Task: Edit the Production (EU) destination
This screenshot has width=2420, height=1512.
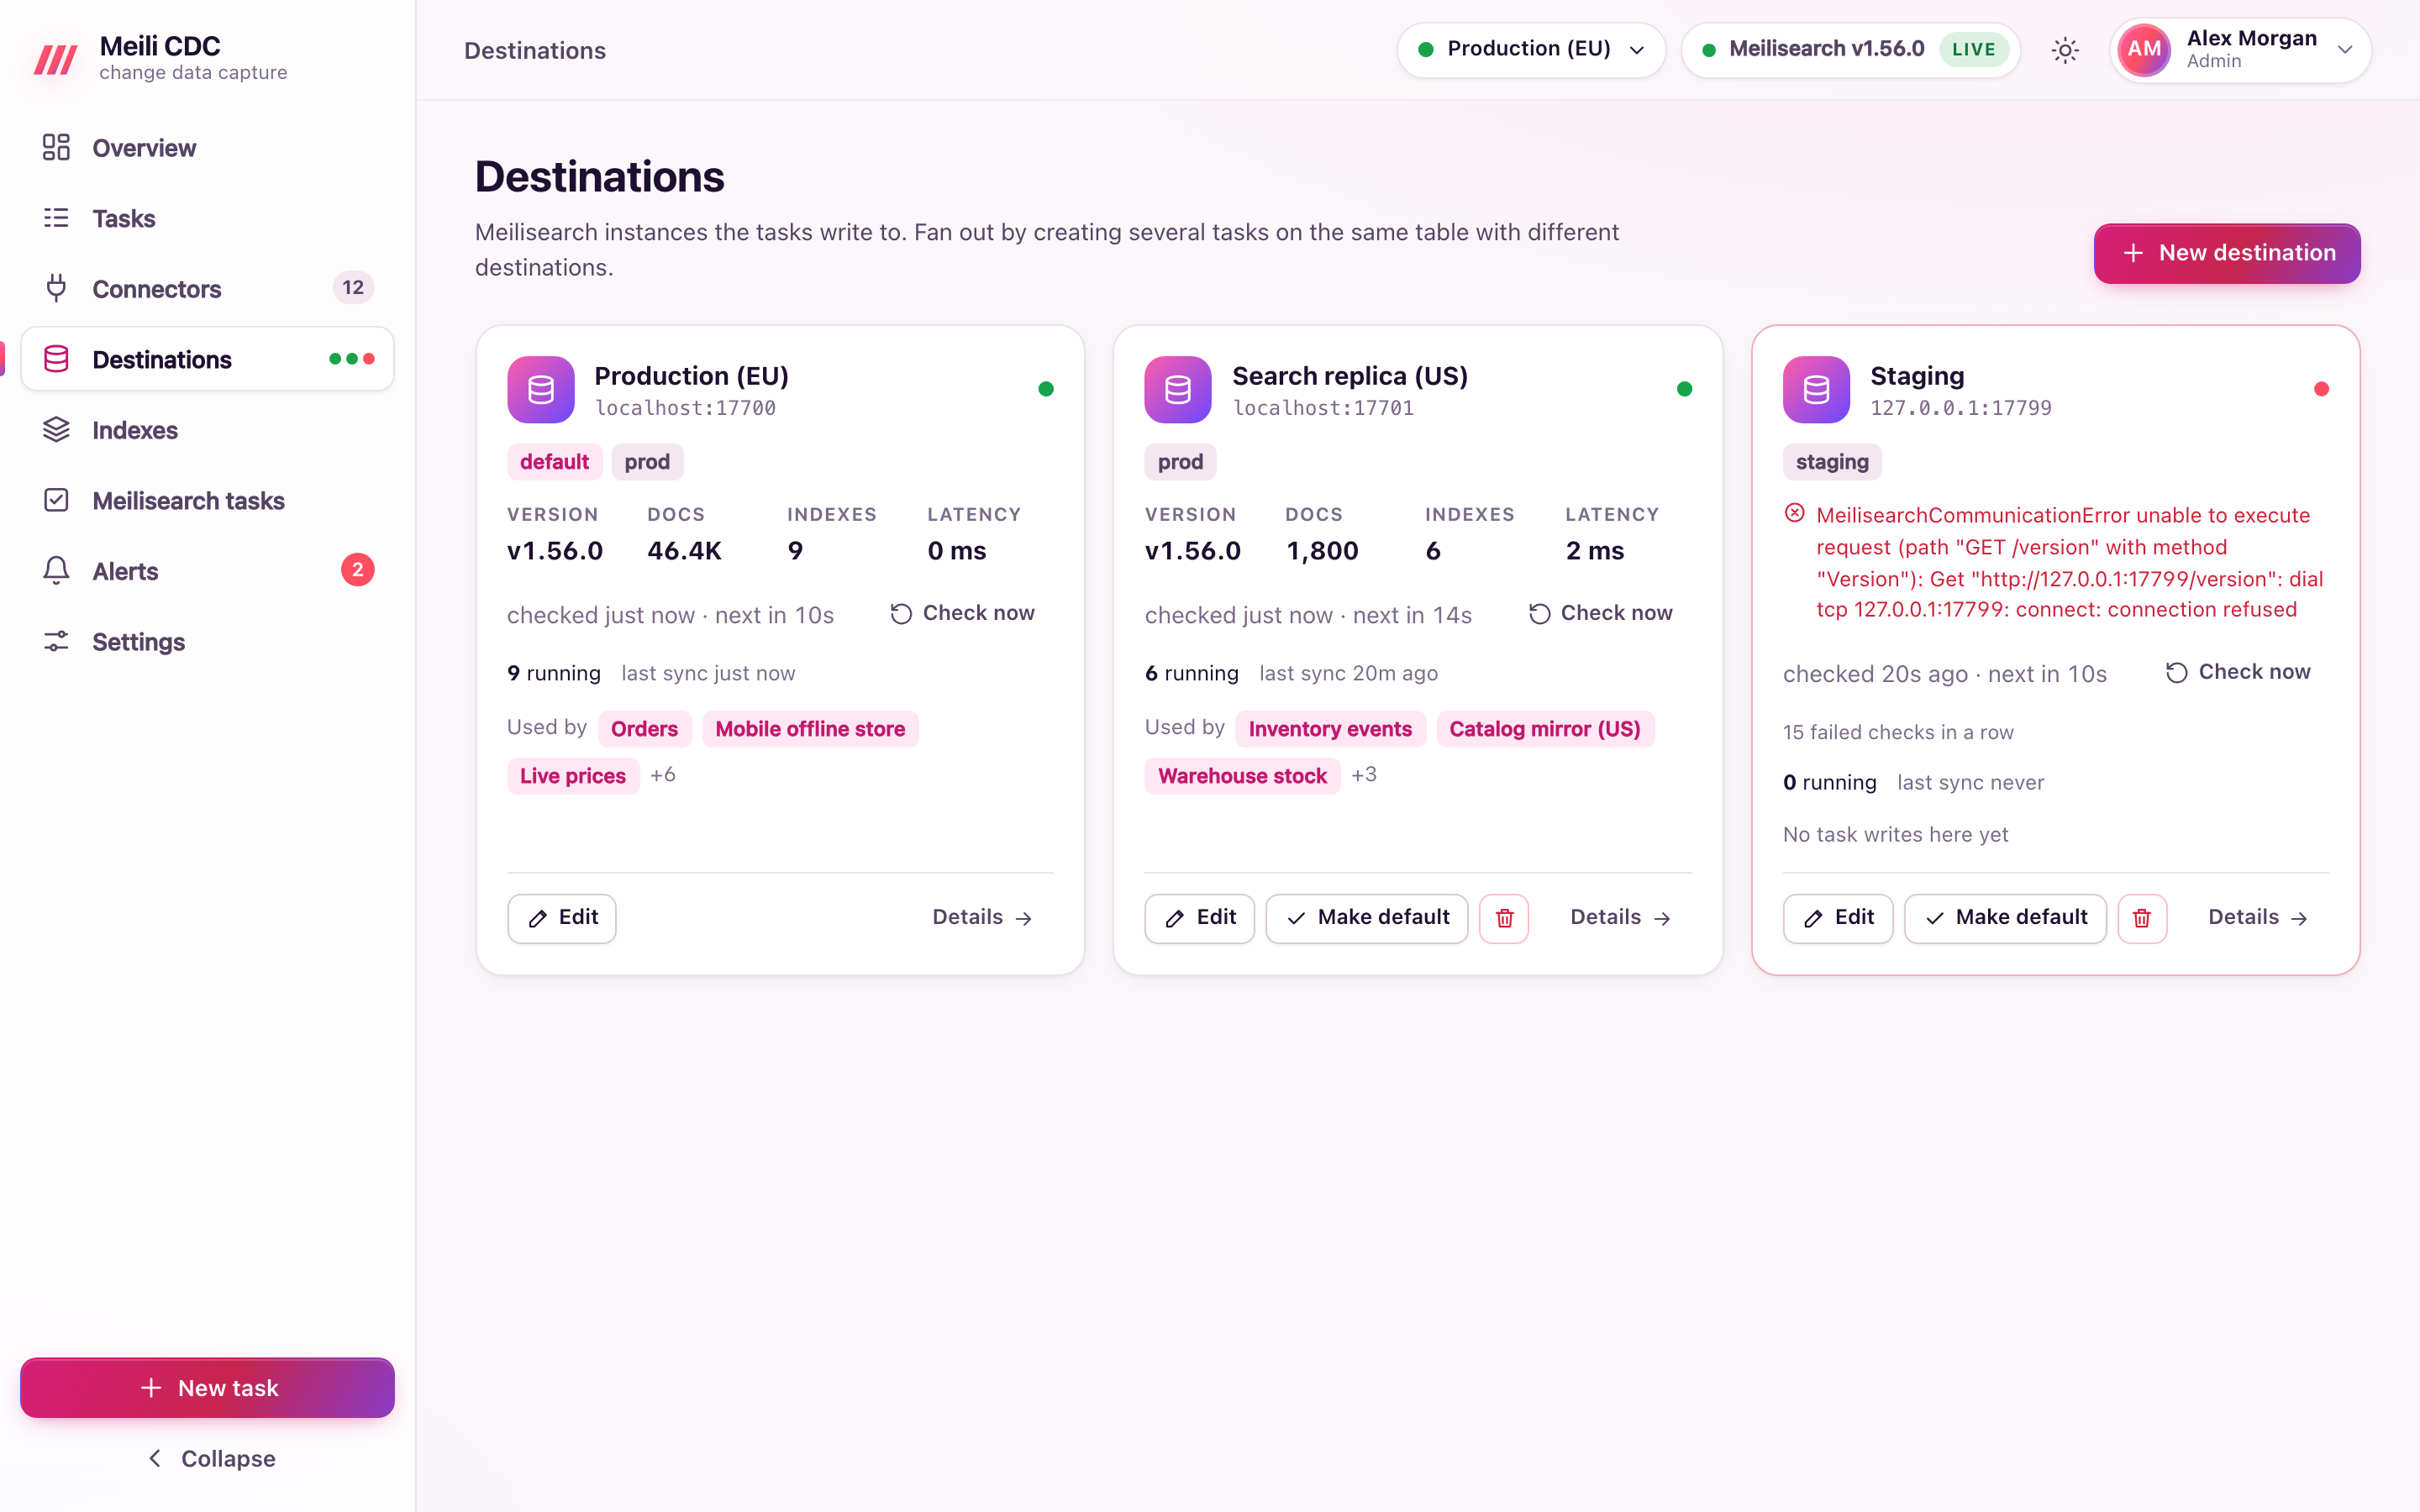Action: coord(561,918)
